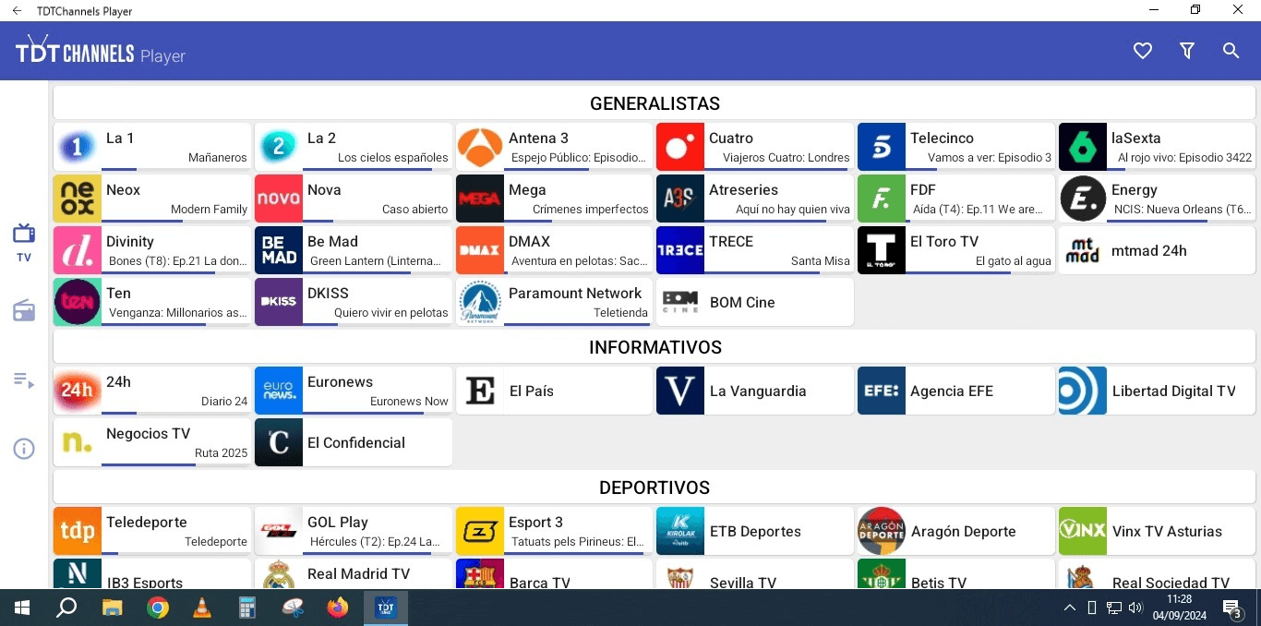1261x626 pixels.
Task: Click the DEPORTIVOS section header
Action: point(655,488)
